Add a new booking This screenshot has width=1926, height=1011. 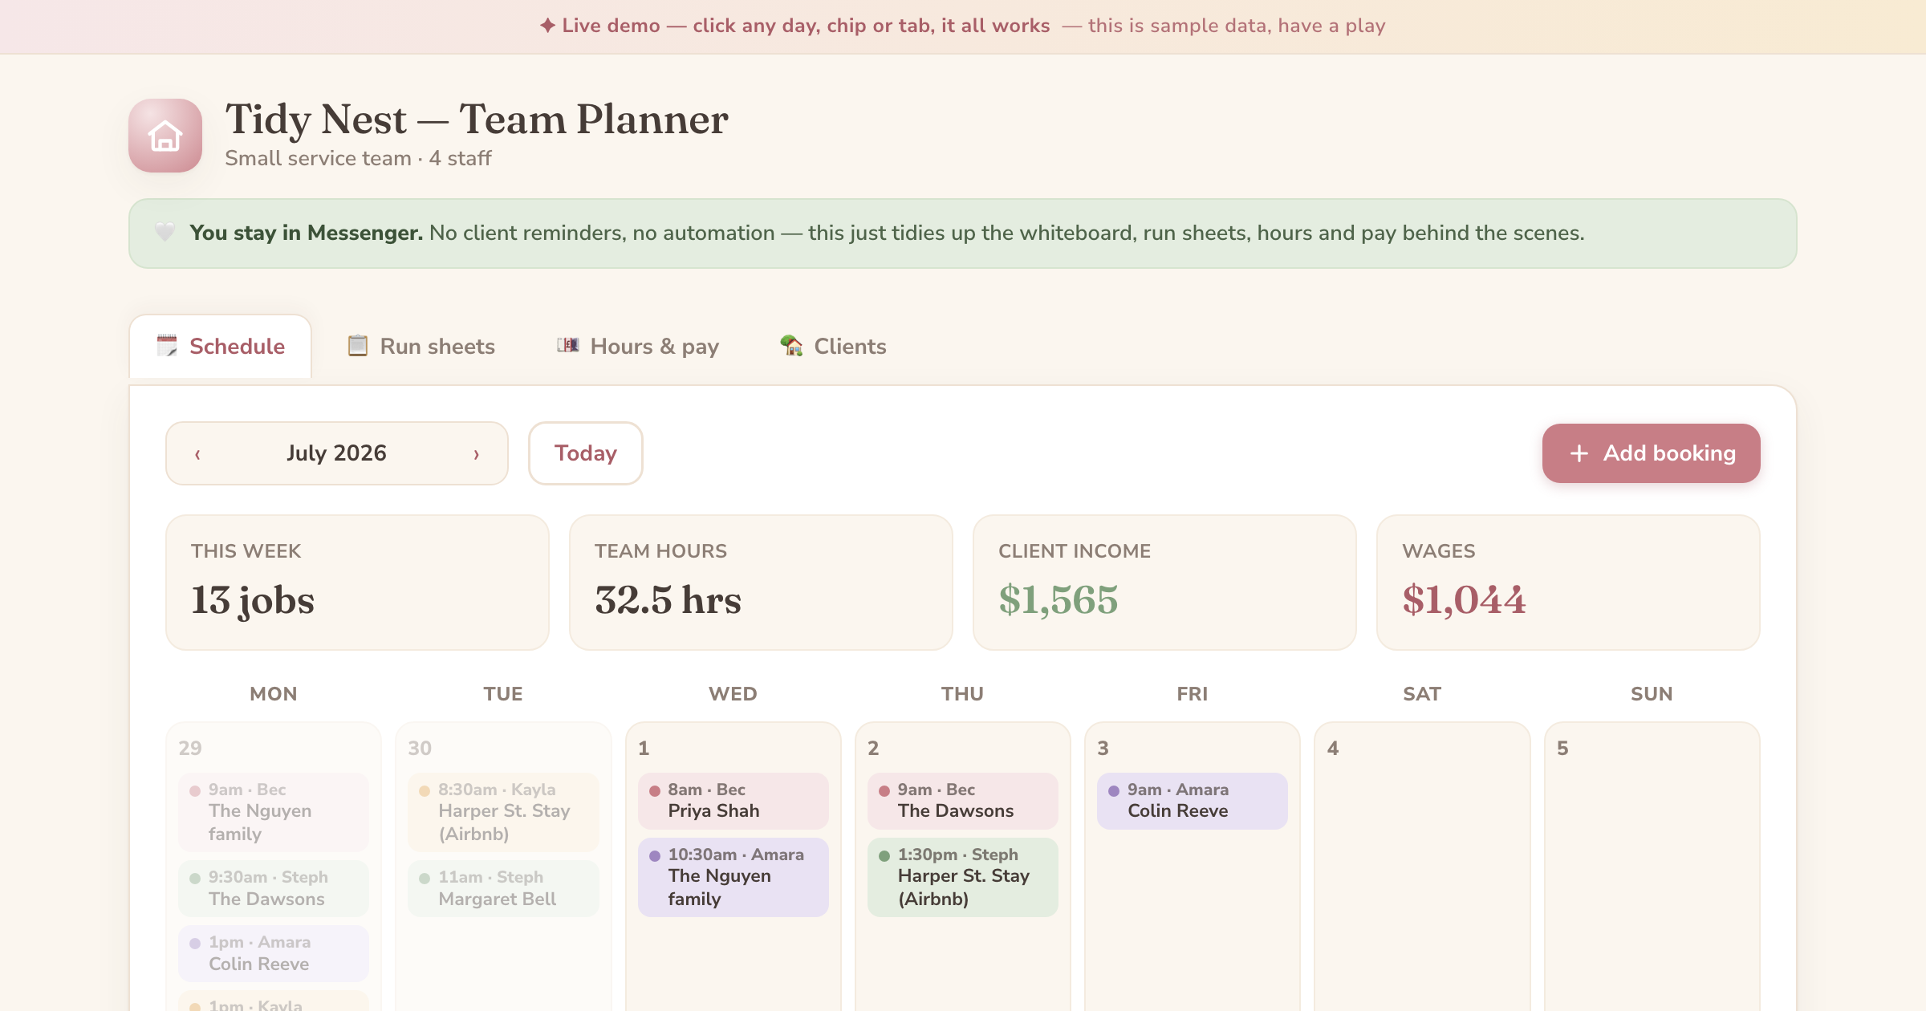(1652, 453)
